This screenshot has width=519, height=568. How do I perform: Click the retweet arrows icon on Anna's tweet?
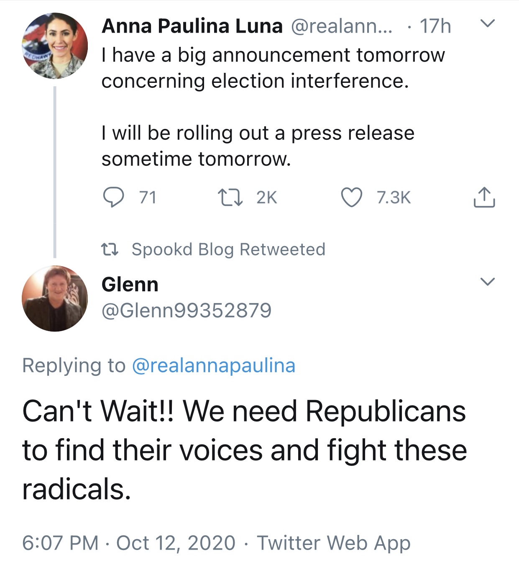(x=230, y=198)
